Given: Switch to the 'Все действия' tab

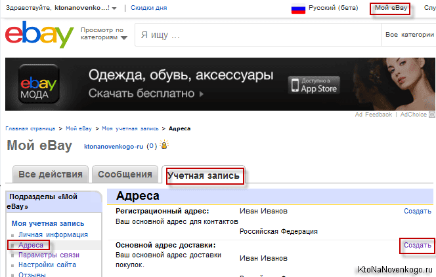Looking at the screenshot, I should [x=51, y=174].
